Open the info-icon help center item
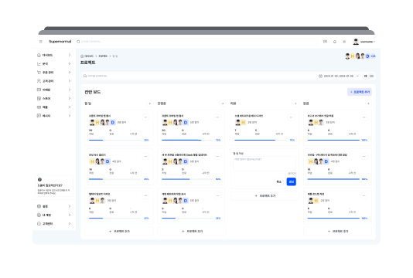This screenshot has width=413, height=278. (54, 223)
